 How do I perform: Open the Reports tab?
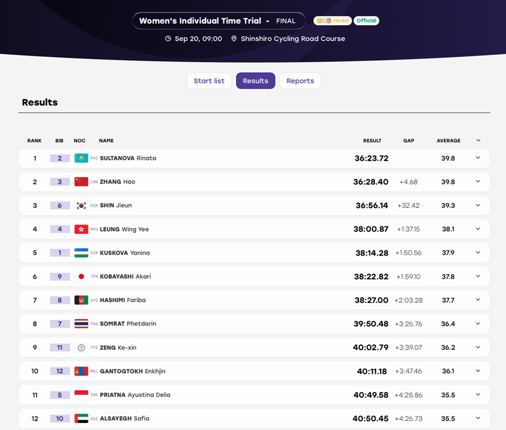coord(300,81)
